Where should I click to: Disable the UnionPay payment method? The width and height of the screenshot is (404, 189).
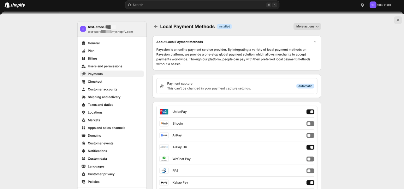click(310, 112)
